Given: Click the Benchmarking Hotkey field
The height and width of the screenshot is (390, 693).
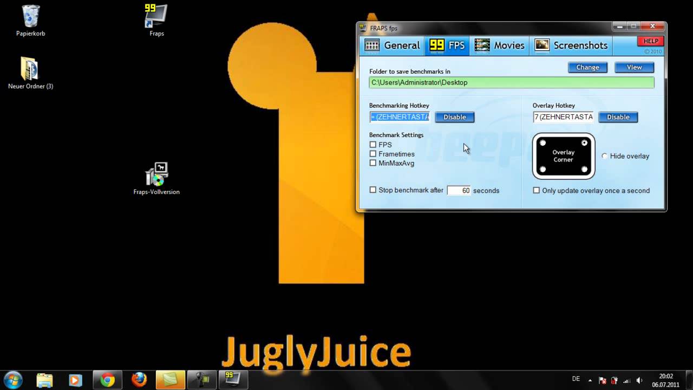Looking at the screenshot, I should pos(400,117).
